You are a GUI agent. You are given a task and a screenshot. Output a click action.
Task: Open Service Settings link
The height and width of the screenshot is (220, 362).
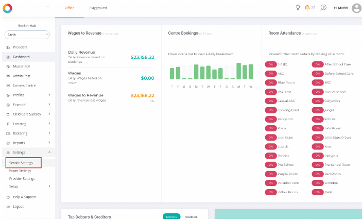[21, 163]
